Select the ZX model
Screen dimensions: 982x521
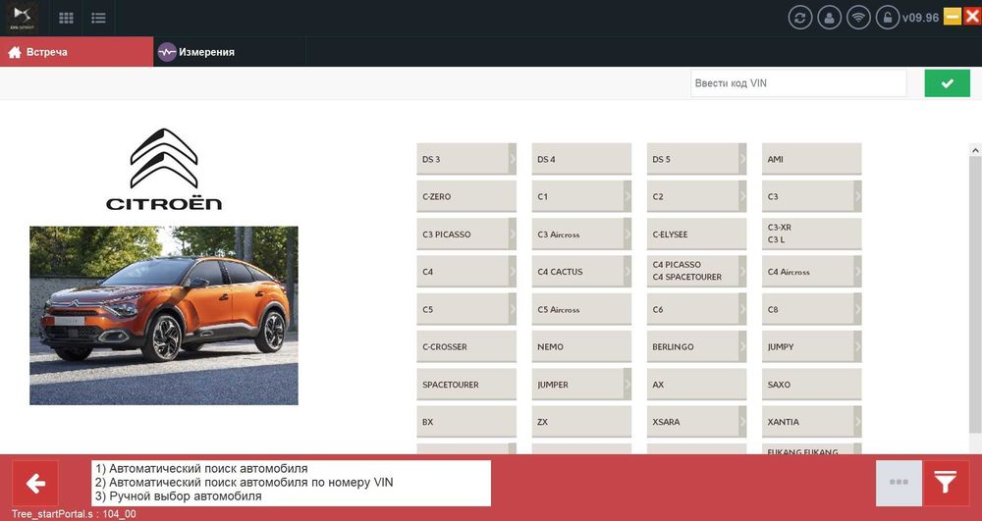(x=581, y=422)
